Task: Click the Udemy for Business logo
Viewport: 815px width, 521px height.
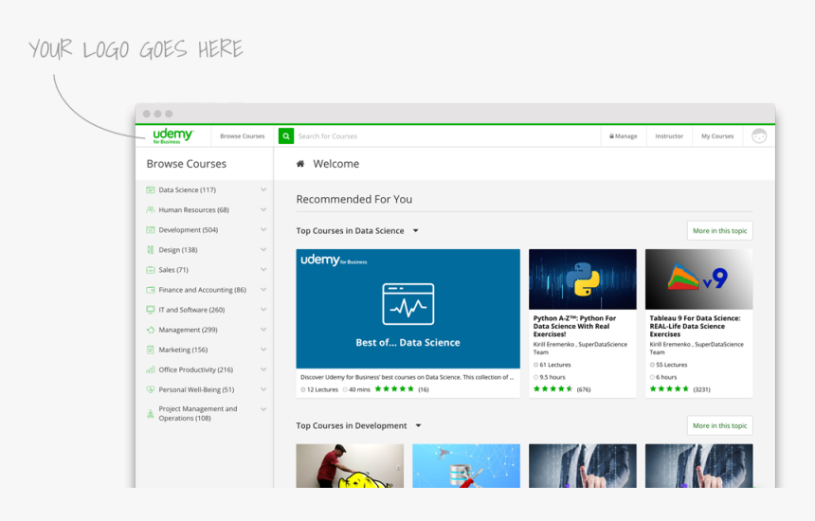Action: [173, 135]
